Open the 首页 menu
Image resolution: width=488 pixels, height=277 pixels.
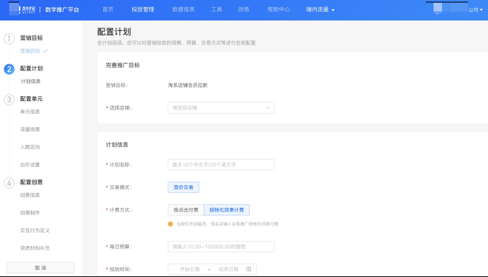click(x=108, y=10)
